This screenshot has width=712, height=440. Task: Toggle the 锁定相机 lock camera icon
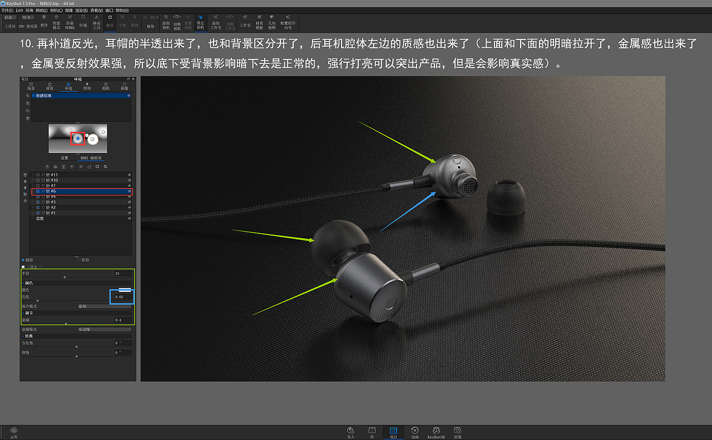click(200, 22)
